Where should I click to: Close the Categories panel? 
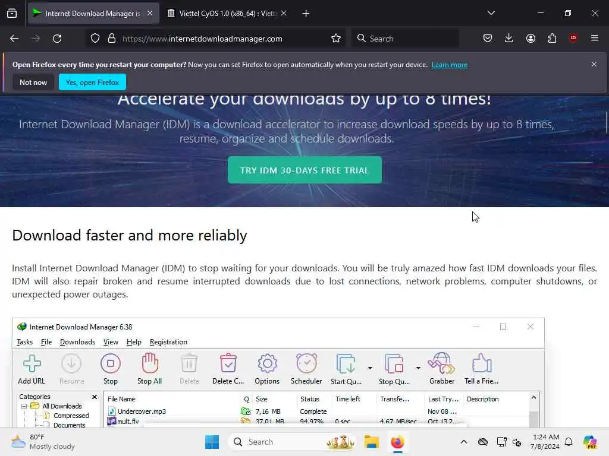[x=95, y=397]
